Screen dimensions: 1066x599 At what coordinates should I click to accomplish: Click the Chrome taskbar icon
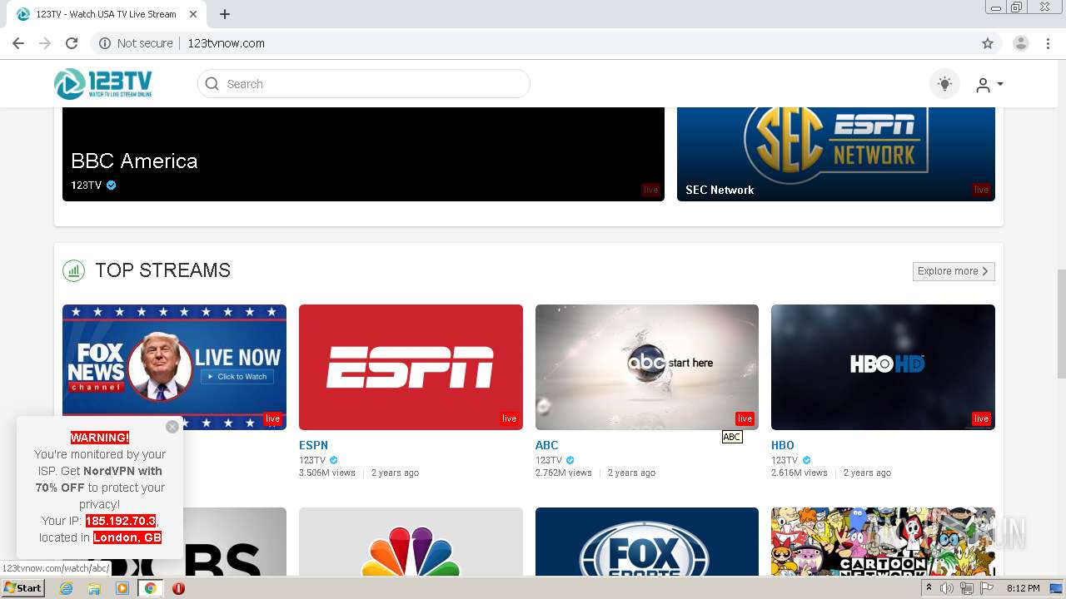[x=150, y=588]
